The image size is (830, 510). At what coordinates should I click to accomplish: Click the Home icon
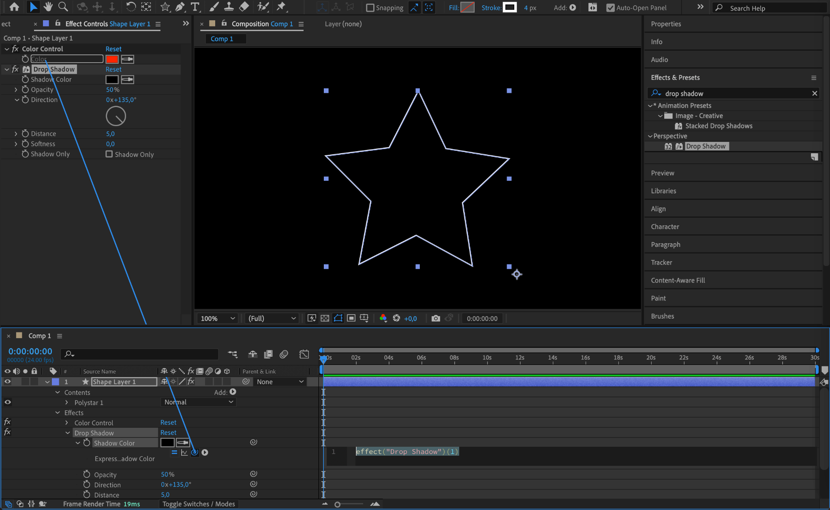coord(14,7)
